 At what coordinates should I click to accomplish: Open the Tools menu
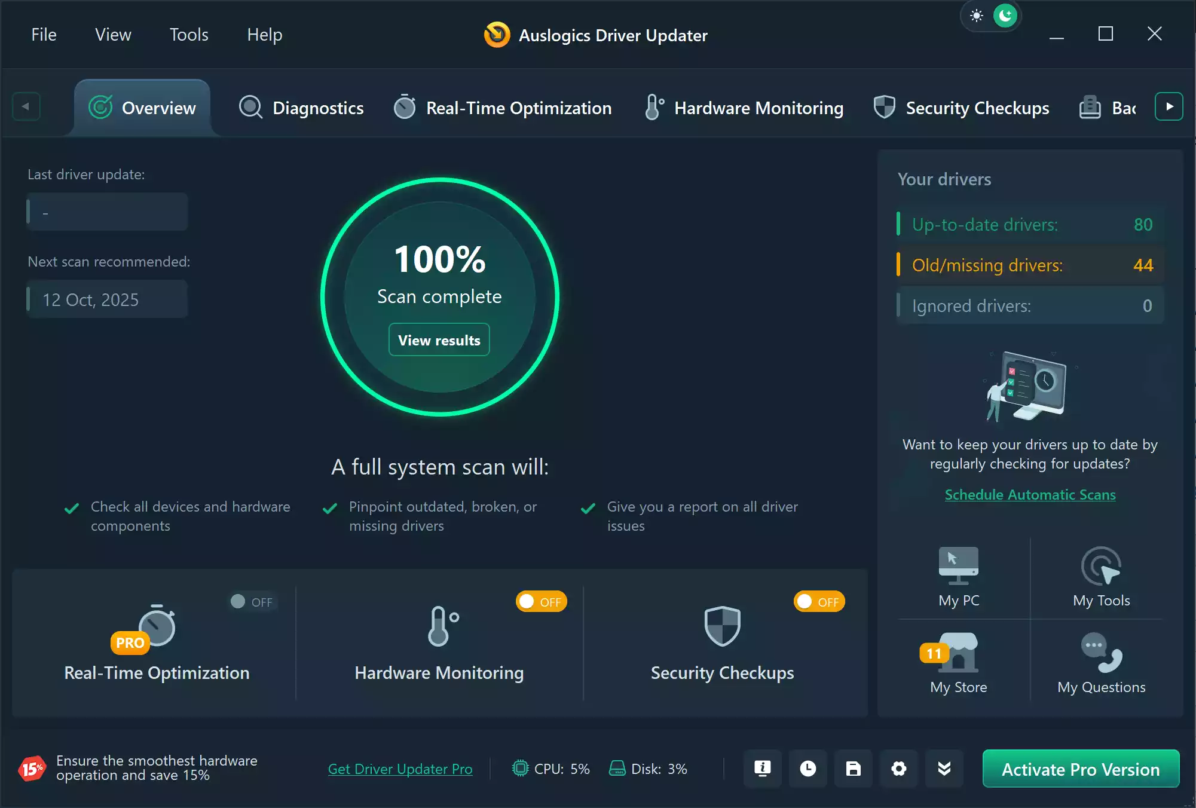click(188, 34)
